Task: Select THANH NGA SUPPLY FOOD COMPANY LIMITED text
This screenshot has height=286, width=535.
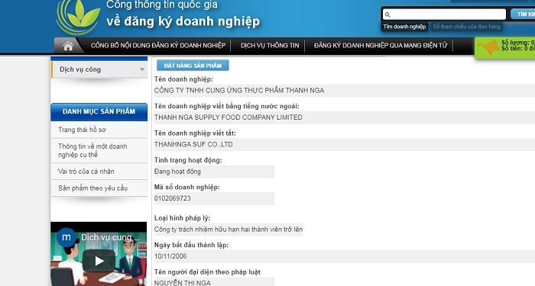Action: click(229, 117)
